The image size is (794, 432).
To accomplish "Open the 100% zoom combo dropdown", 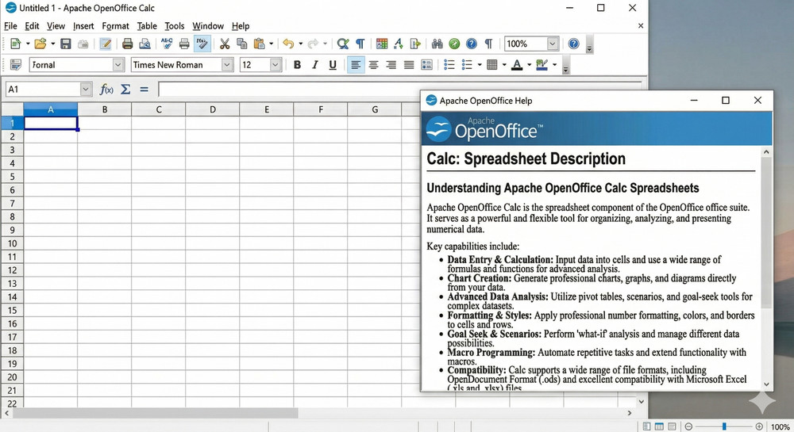I will click(x=553, y=44).
